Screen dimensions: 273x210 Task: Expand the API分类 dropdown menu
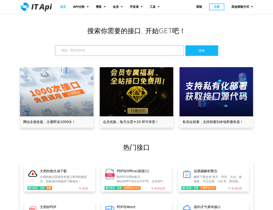[81, 7]
